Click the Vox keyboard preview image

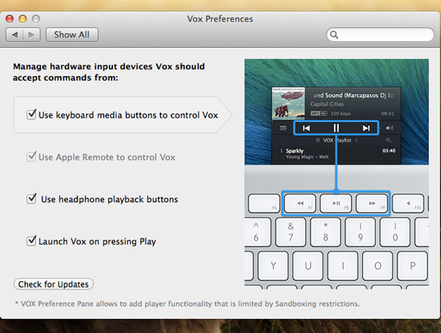[x=337, y=173]
